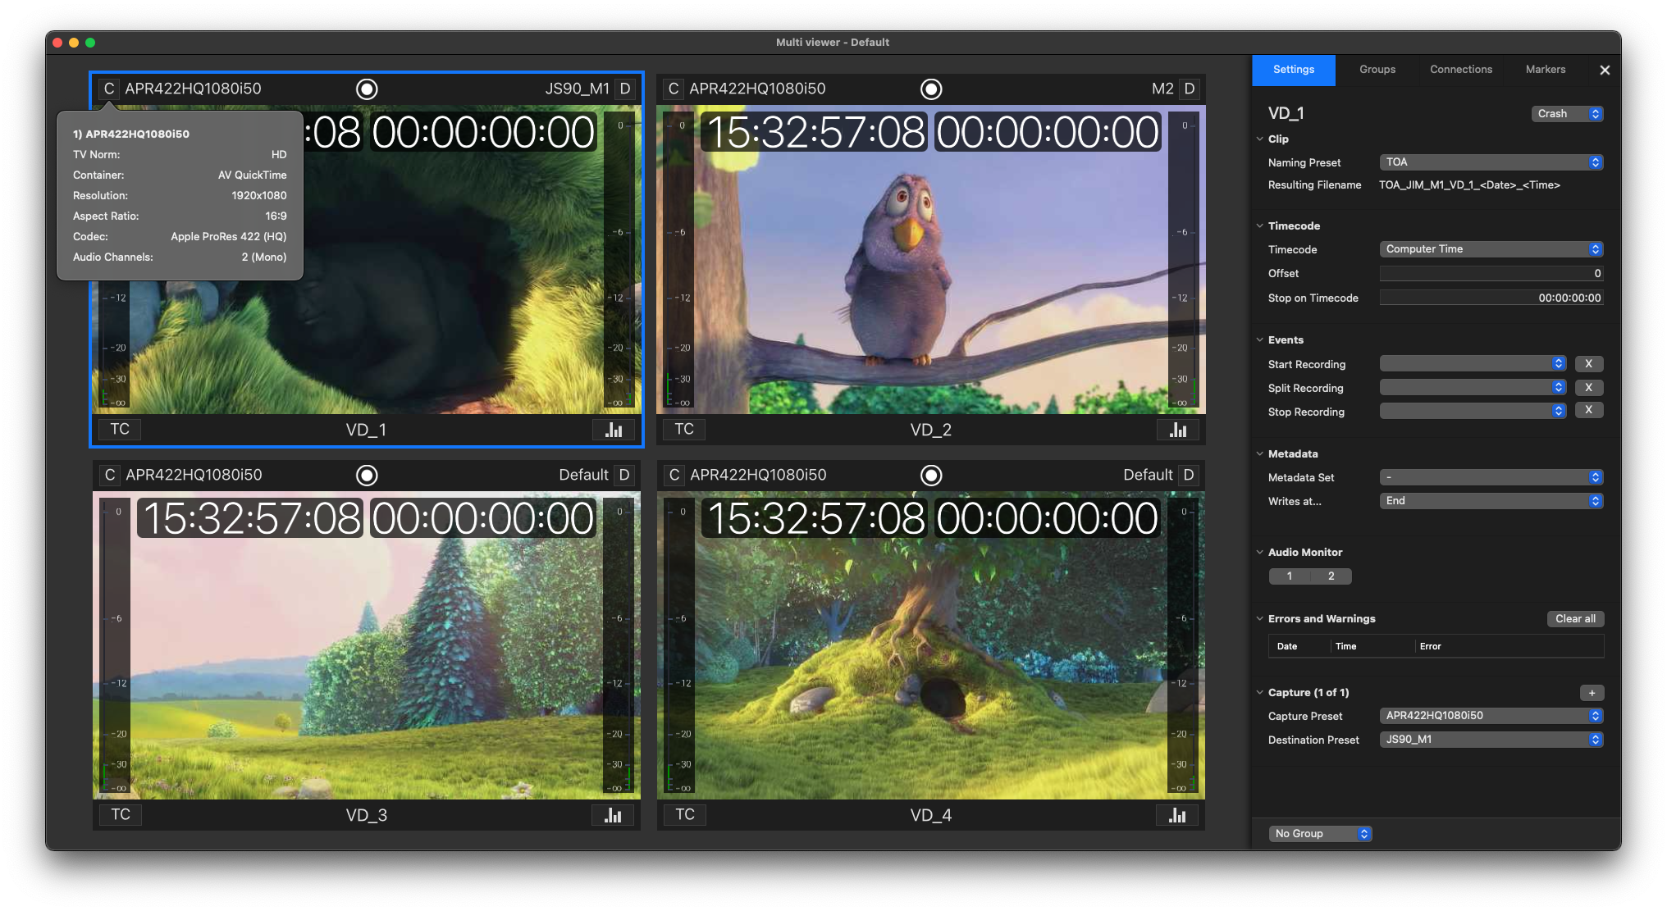Collapse the Capture (1 of 1) section
The width and height of the screenshot is (1667, 911).
point(1260,693)
